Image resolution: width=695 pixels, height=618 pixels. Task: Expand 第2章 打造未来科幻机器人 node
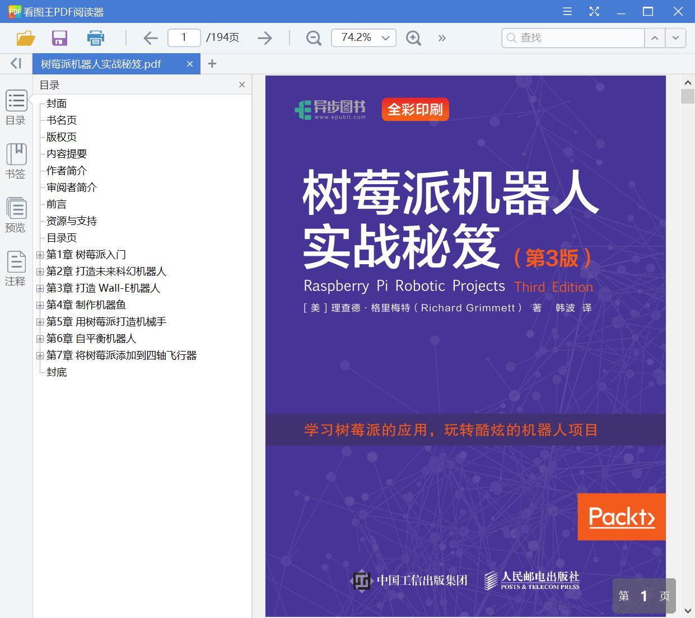click(x=40, y=271)
